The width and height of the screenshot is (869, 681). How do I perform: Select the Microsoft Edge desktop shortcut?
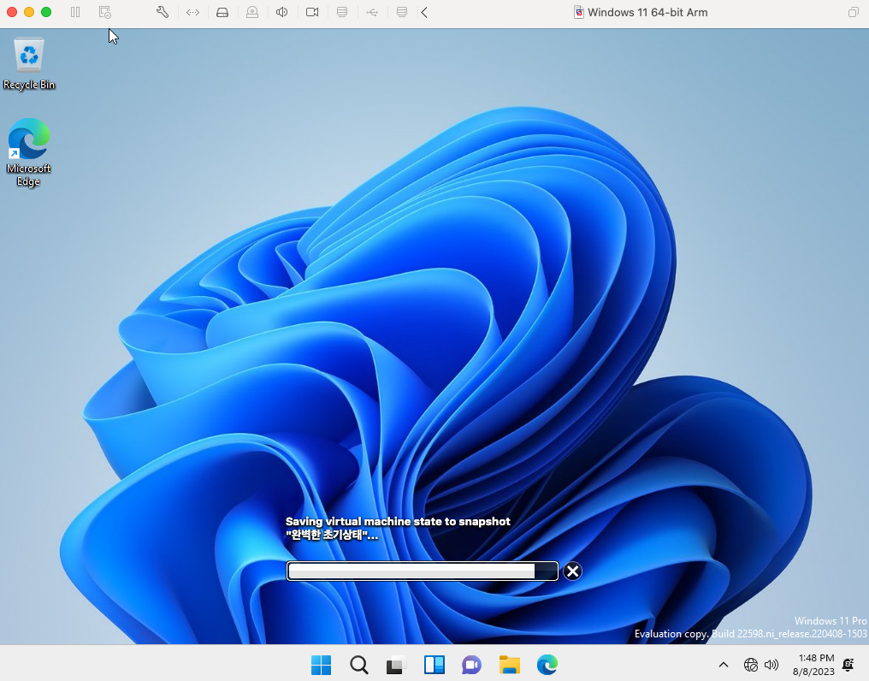coord(28,153)
